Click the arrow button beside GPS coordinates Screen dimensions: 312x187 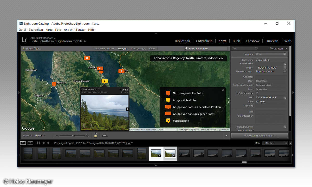[x=285, y=98]
